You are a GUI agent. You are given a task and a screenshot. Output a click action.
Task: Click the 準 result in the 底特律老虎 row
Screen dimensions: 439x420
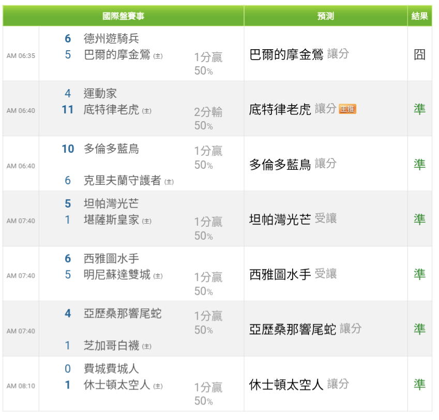420,109
